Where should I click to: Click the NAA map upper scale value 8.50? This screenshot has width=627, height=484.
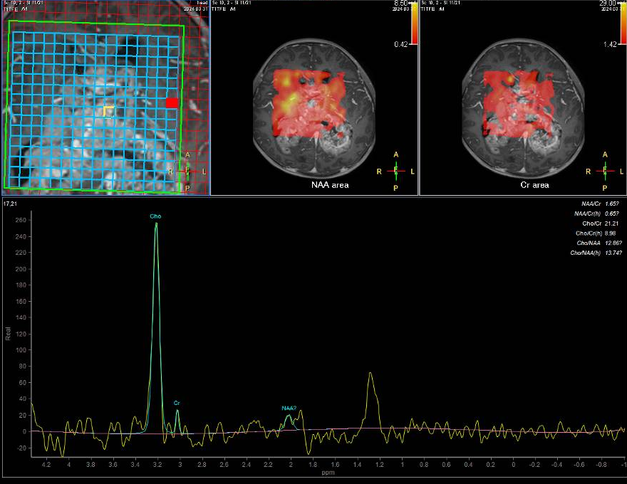pyautogui.click(x=400, y=3)
